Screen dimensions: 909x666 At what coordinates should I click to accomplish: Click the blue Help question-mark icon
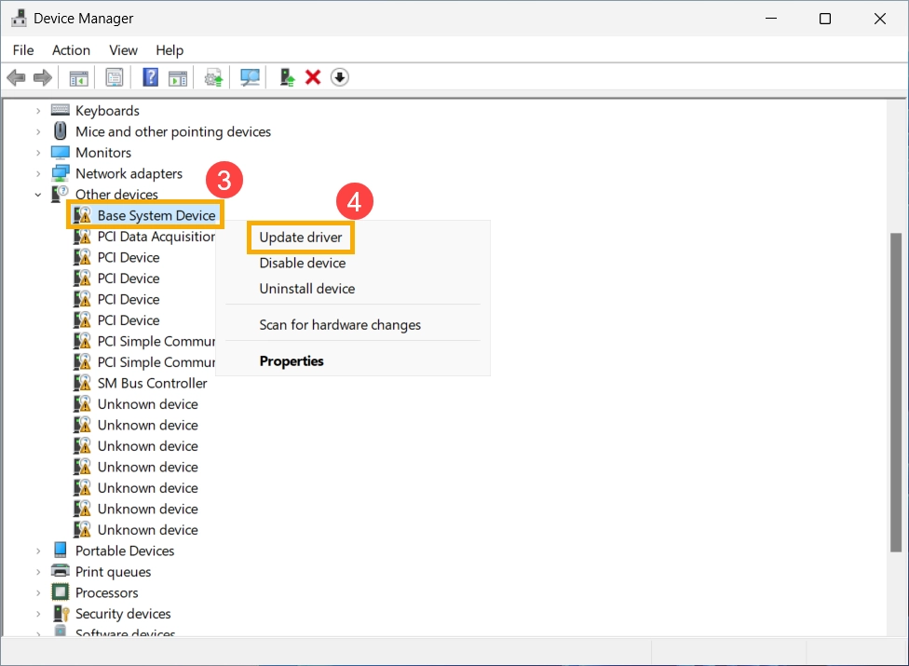[x=150, y=77]
